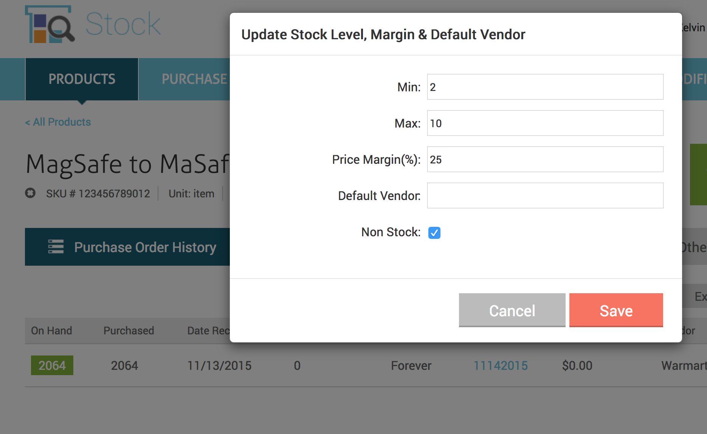Click the star icon beside SKU number

coord(30,193)
